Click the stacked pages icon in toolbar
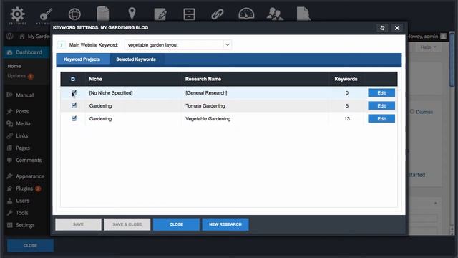Viewport: 458px width, 258px height. [x=103, y=14]
